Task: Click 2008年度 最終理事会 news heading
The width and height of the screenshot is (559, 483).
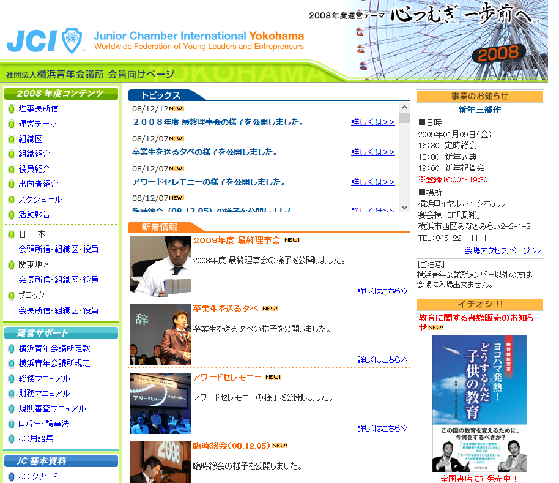Action: point(237,240)
